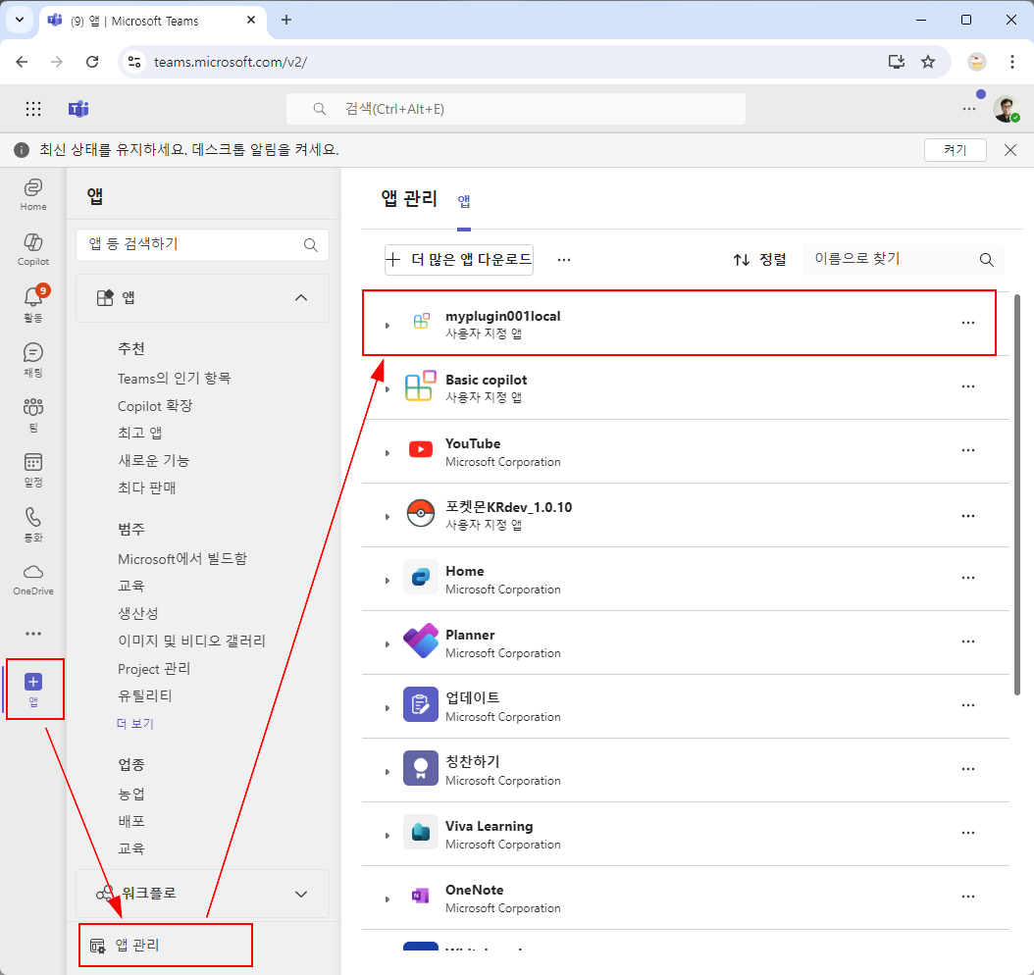1034x975 pixels.
Task: Open more options for myplugin001local
Action: [968, 323]
